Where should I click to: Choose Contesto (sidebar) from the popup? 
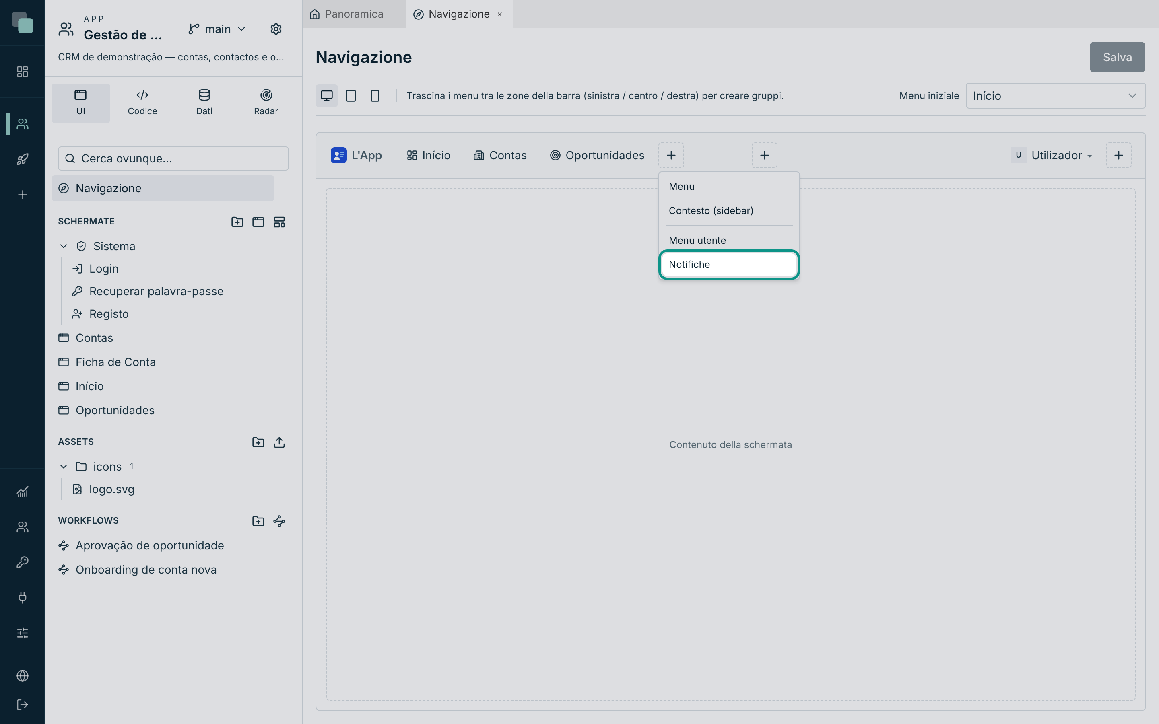coord(728,211)
